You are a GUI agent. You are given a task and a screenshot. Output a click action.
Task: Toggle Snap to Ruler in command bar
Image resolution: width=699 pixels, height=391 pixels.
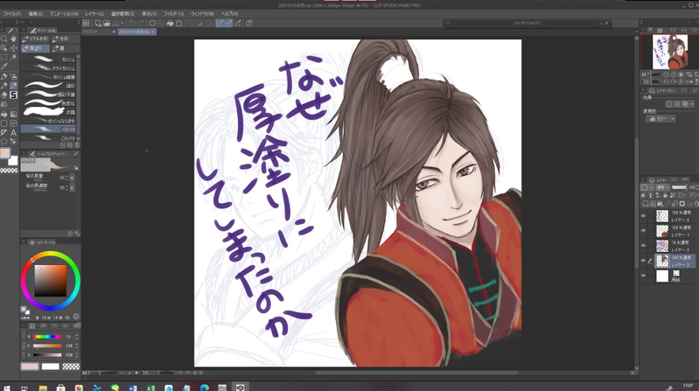point(220,23)
